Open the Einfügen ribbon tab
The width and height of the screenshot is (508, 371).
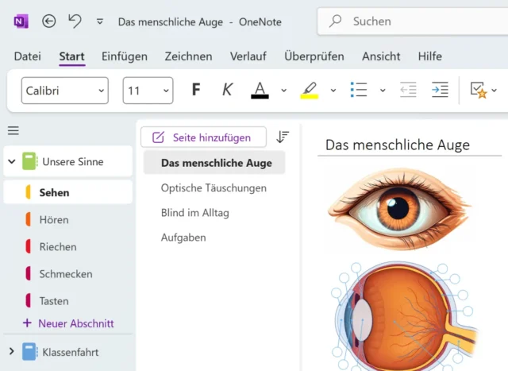click(125, 56)
